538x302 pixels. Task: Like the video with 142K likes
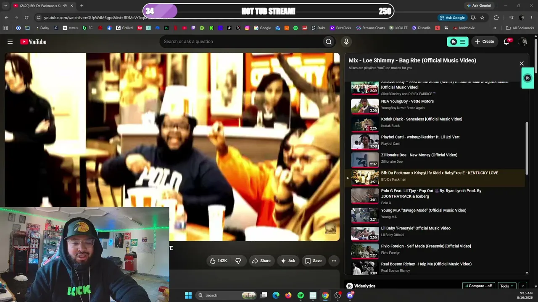tap(218, 260)
